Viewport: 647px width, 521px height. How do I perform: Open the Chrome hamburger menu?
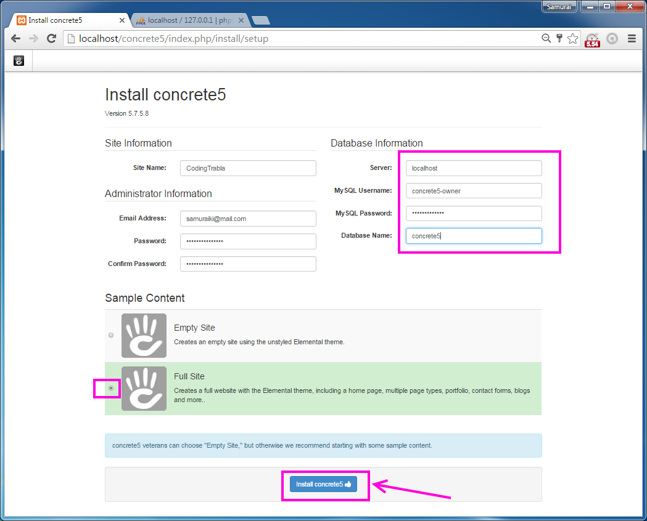pos(632,39)
